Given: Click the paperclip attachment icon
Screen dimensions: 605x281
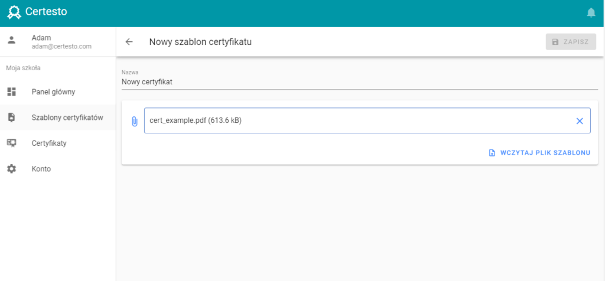Looking at the screenshot, I should pyautogui.click(x=134, y=122).
